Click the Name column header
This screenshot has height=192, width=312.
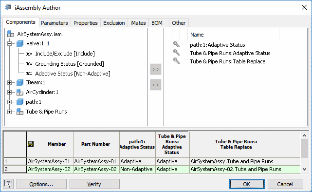pyautogui.click(x=233, y=35)
